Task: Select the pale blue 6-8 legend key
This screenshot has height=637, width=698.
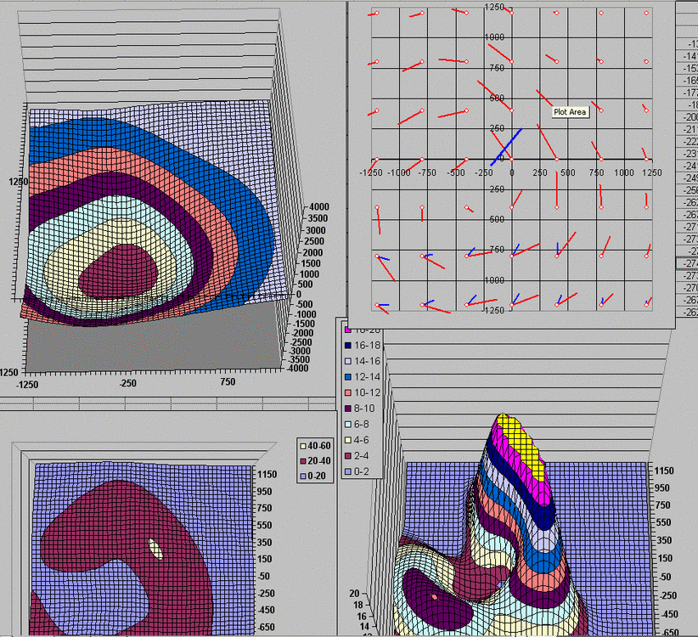Action: [347, 425]
